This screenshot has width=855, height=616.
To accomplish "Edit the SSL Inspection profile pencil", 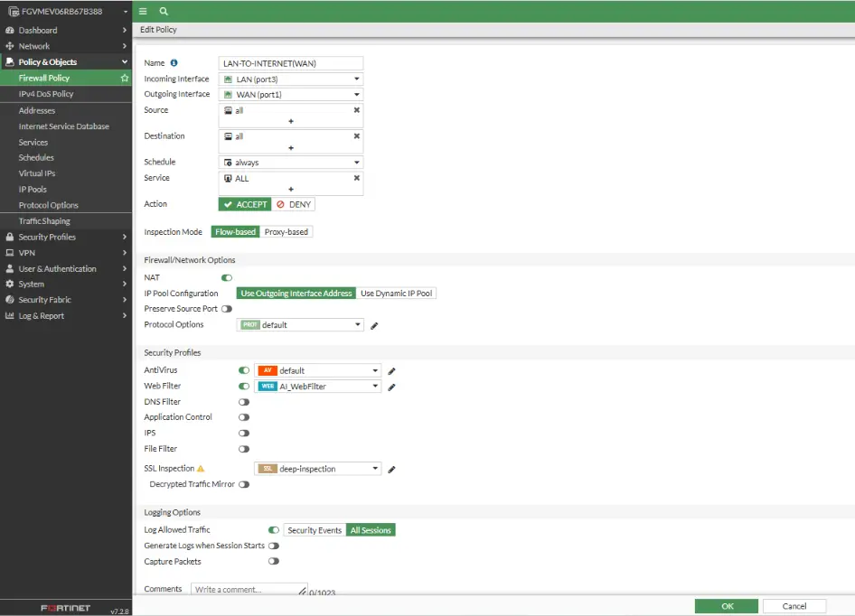I will [x=391, y=470].
